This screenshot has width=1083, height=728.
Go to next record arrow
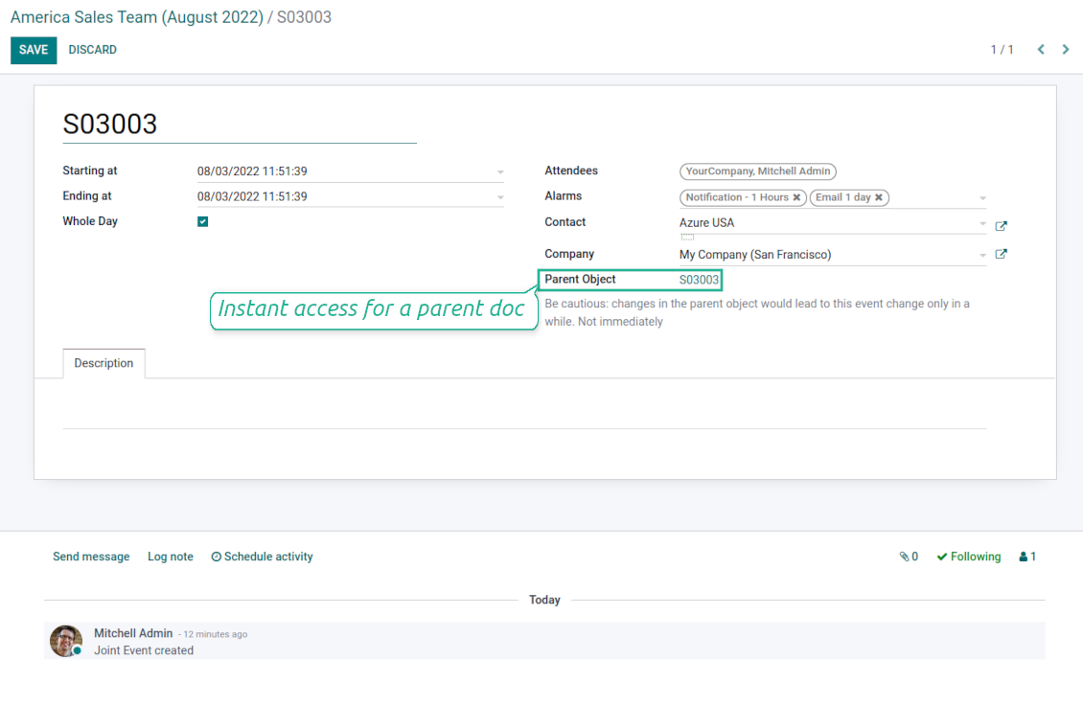(x=1066, y=50)
